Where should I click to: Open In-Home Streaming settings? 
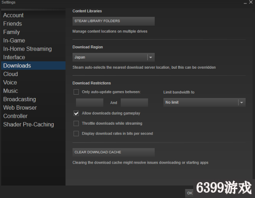pos(33,49)
